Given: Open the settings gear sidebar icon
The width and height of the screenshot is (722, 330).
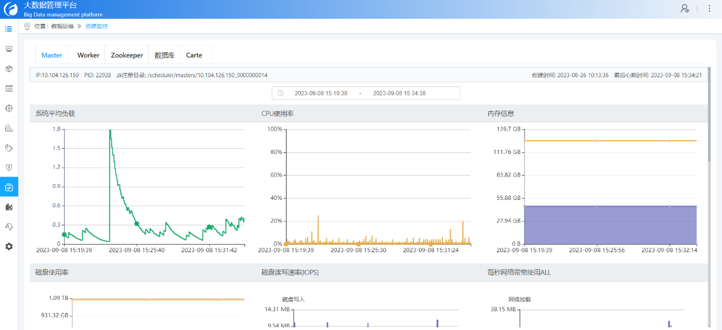Looking at the screenshot, I should tap(9, 247).
